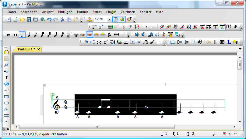Select the half note duration
The image size is (246, 139).
(22, 35)
